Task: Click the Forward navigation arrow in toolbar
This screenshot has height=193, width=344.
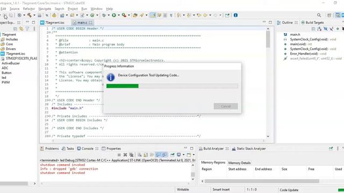Action: [x=216, y=15]
